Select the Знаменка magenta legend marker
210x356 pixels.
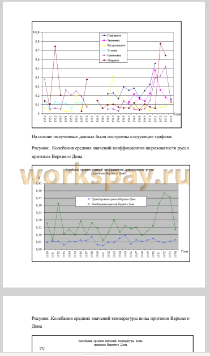[104, 40]
